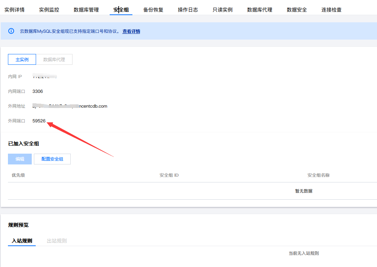377x267 pixels.
Task: Click the 查看详情 link in banner
Action: [131, 31]
